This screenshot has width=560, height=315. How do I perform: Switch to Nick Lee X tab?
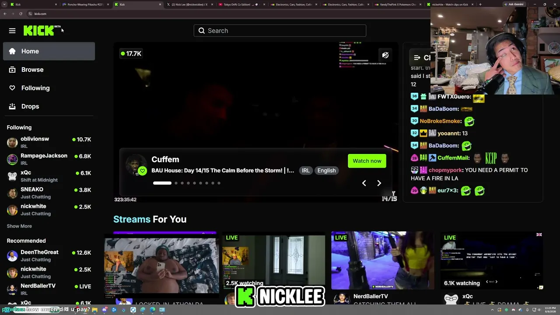[x=189, y=4]
